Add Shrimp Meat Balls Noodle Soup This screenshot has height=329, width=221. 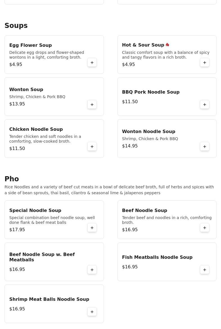pos(92,312)
